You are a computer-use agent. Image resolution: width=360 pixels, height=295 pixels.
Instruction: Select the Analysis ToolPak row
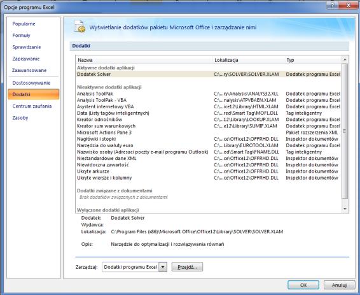(209, 94)
